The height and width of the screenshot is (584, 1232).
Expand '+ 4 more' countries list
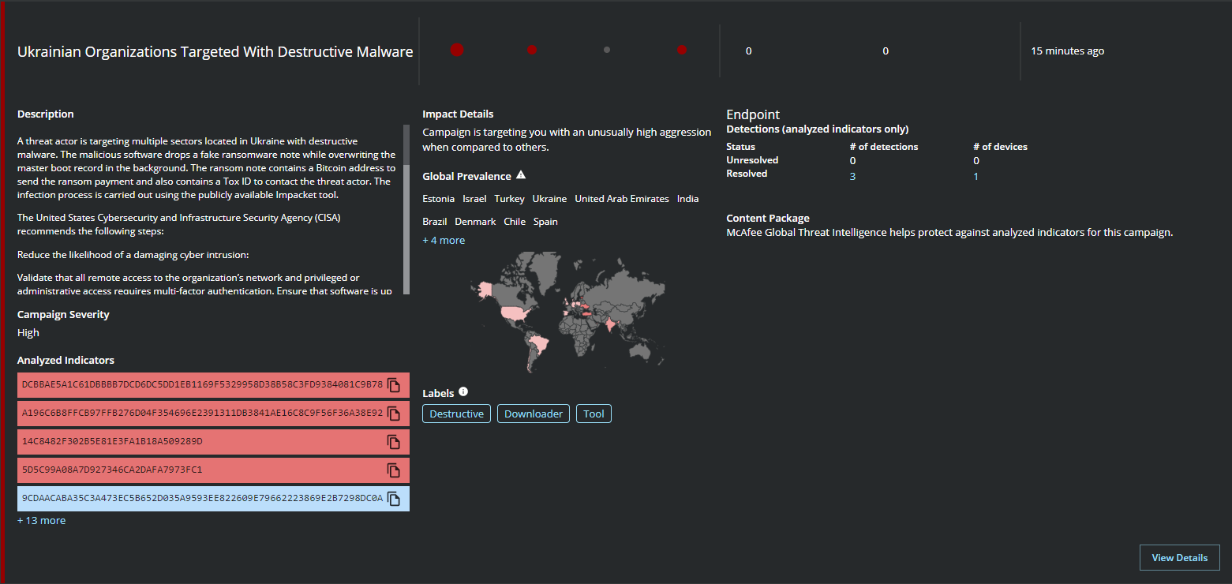pos(444,241)
